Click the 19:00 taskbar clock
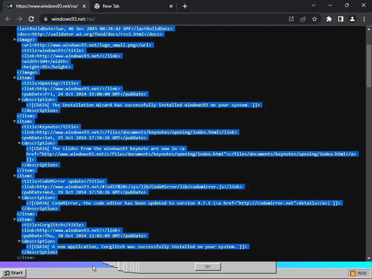The height and width of the screenshot is (279, 372). pyautogui.click(x=362, y=273)
